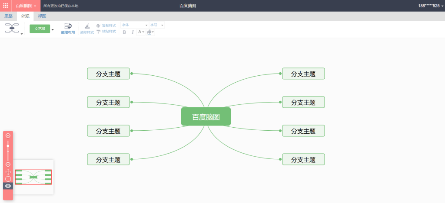The image size is (445, 203).
Task: Toggle bold with the B icon
Action: pyautogui.click(x=124, y=32)
